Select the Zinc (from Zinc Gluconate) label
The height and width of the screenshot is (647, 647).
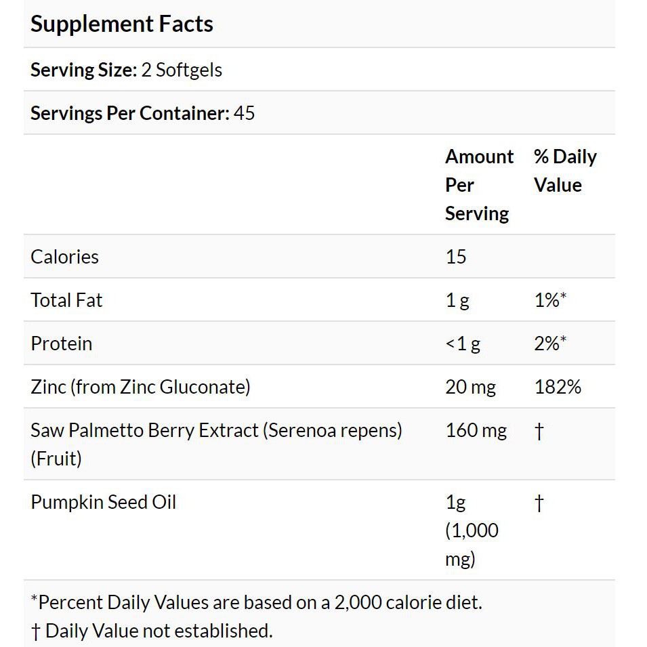(141, 387)
